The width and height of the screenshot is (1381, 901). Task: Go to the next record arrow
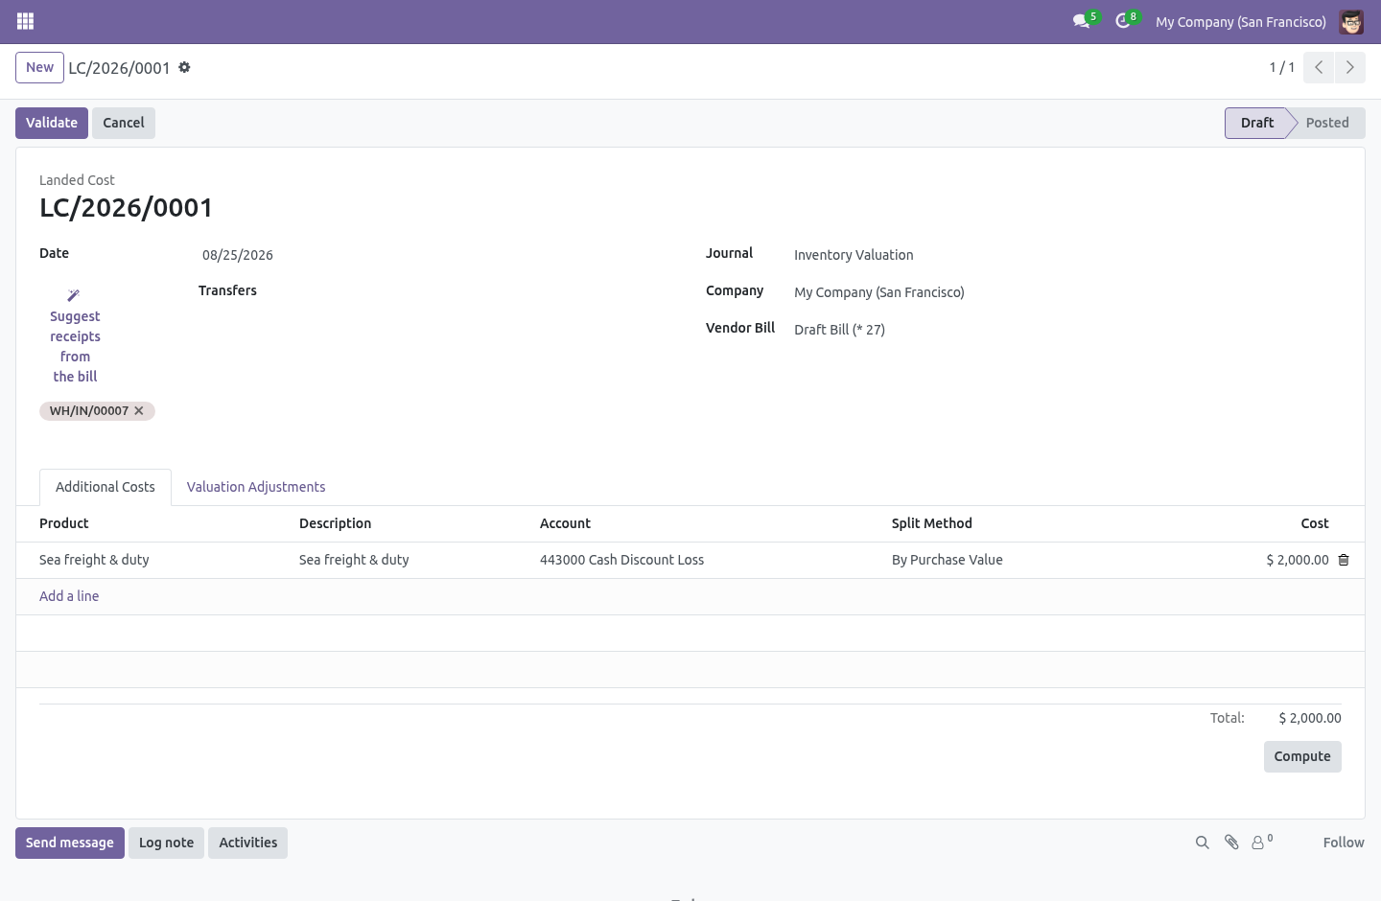tap(1349, 67)
